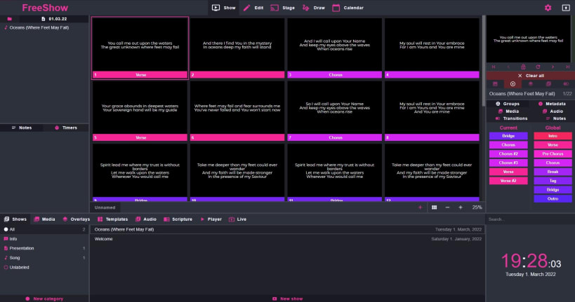Apply Current group Chorus #2 swatch
Image resolution: width=575 pixels, height=302 pixels.
[508, 153]
